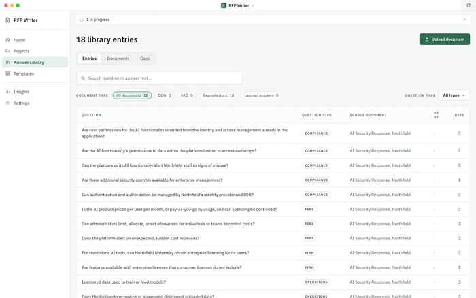Click the Settings gear icon

[7, 103]
